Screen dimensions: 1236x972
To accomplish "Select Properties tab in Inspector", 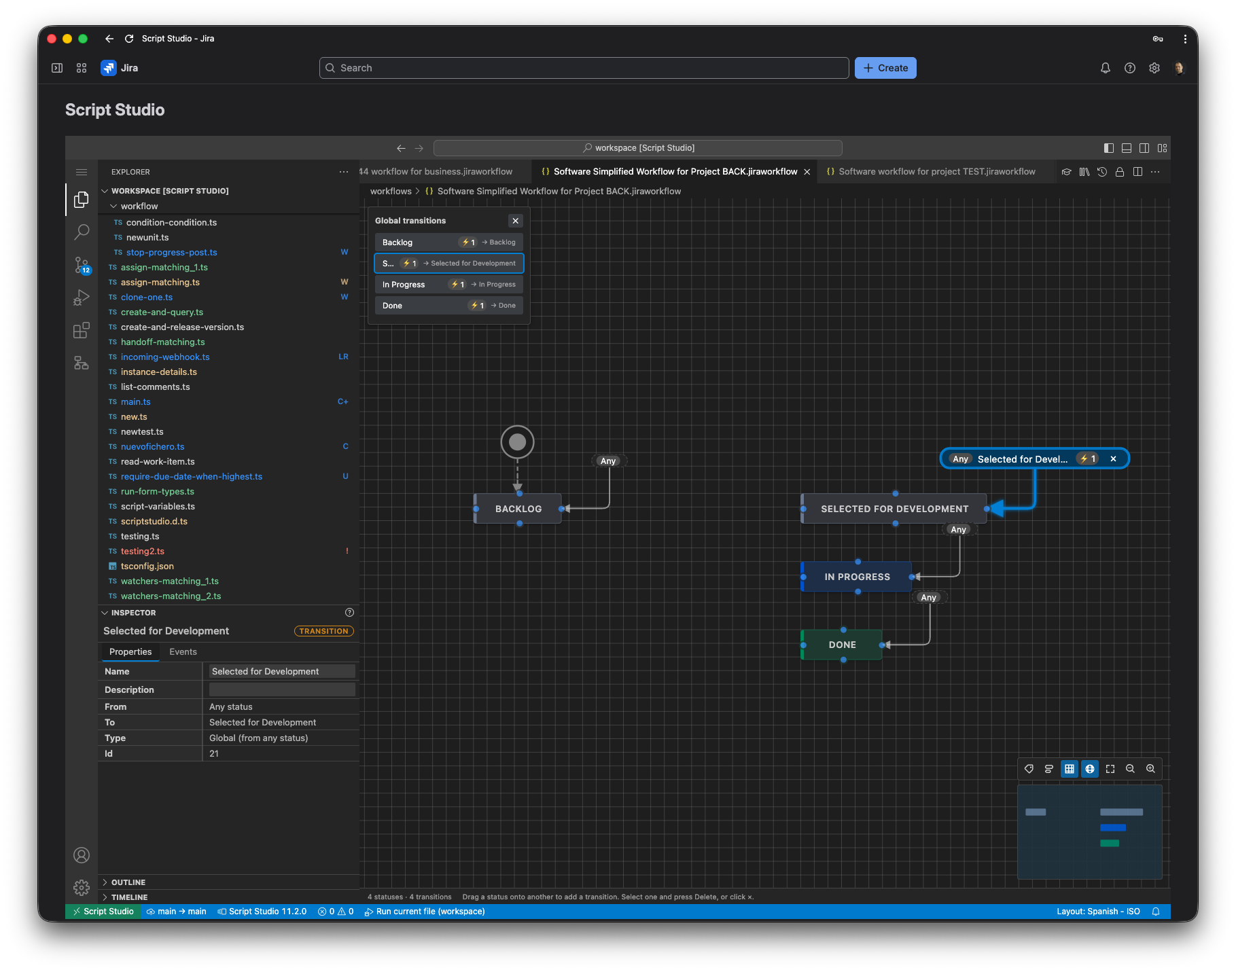I will [x=130, y=652].
